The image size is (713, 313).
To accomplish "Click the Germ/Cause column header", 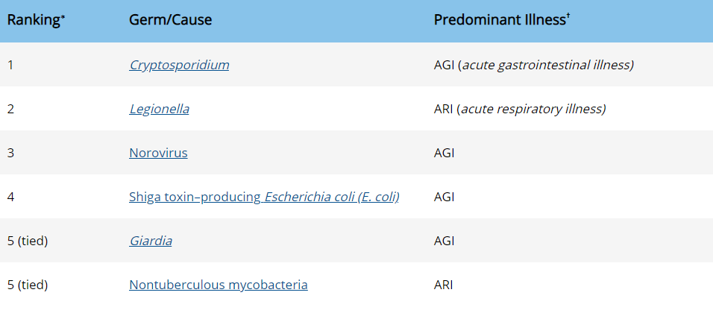I will pyautogui.click(x=171, y=20).
